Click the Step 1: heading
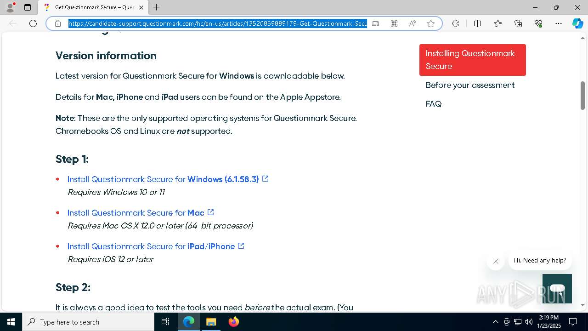The width and height of the screenshot is (588, 331). click(x=72, y=159)
